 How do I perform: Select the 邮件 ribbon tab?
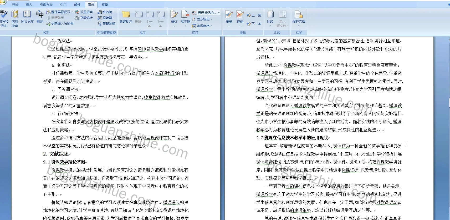(77, 4)
